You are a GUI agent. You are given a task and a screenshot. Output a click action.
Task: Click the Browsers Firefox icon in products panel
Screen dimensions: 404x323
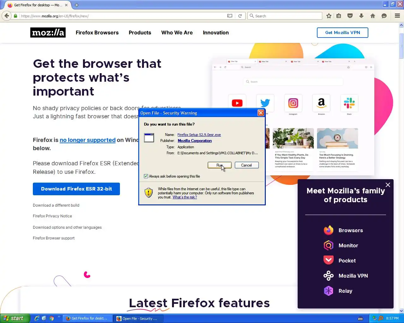coord(329,230)
